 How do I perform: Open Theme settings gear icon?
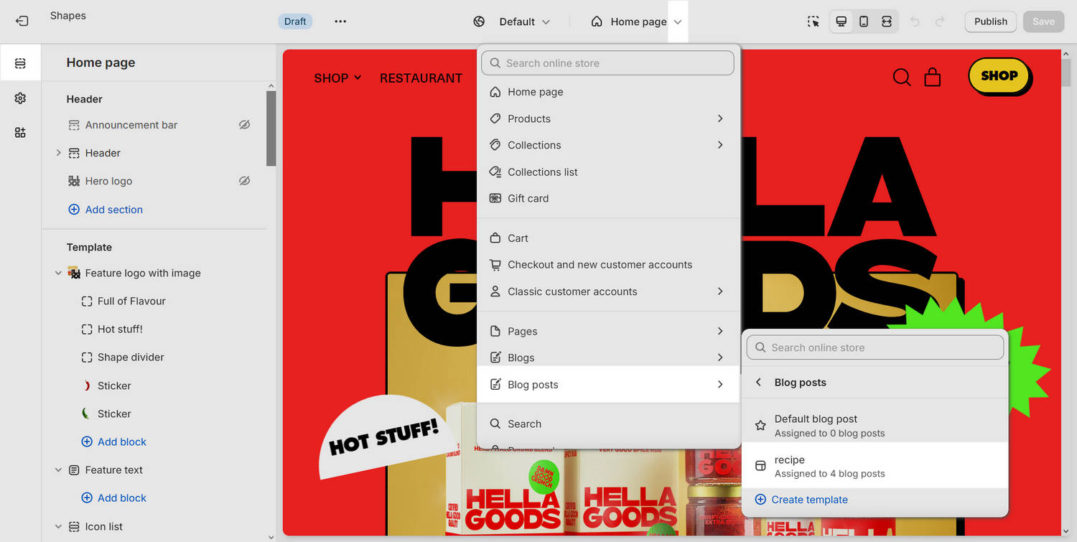point(20,98)
